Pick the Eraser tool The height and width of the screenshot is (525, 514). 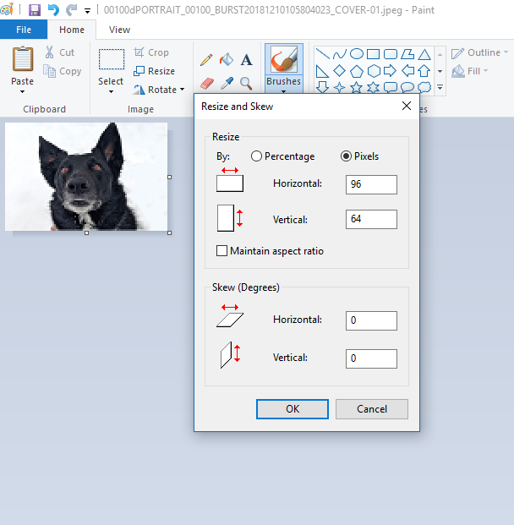205,83
